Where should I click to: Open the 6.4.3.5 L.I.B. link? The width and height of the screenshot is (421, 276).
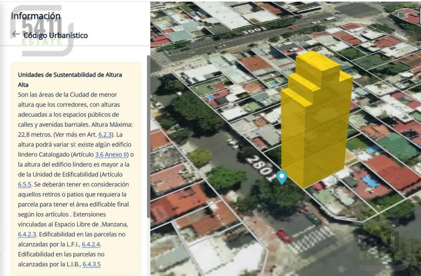(91, 264)
